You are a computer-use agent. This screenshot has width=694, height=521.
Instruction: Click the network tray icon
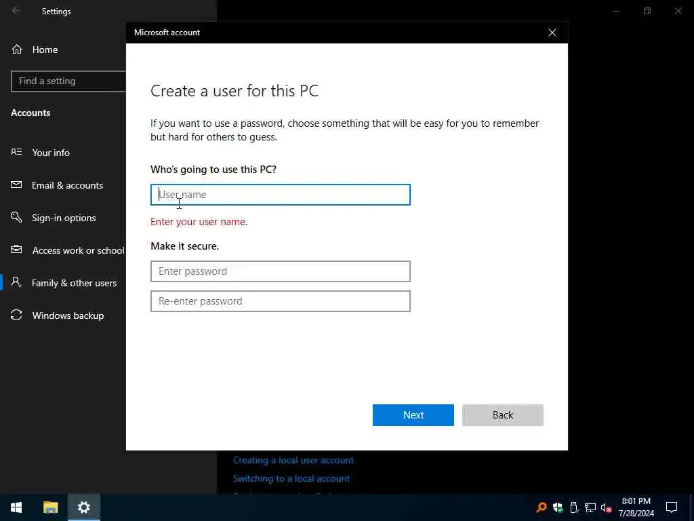590,507
